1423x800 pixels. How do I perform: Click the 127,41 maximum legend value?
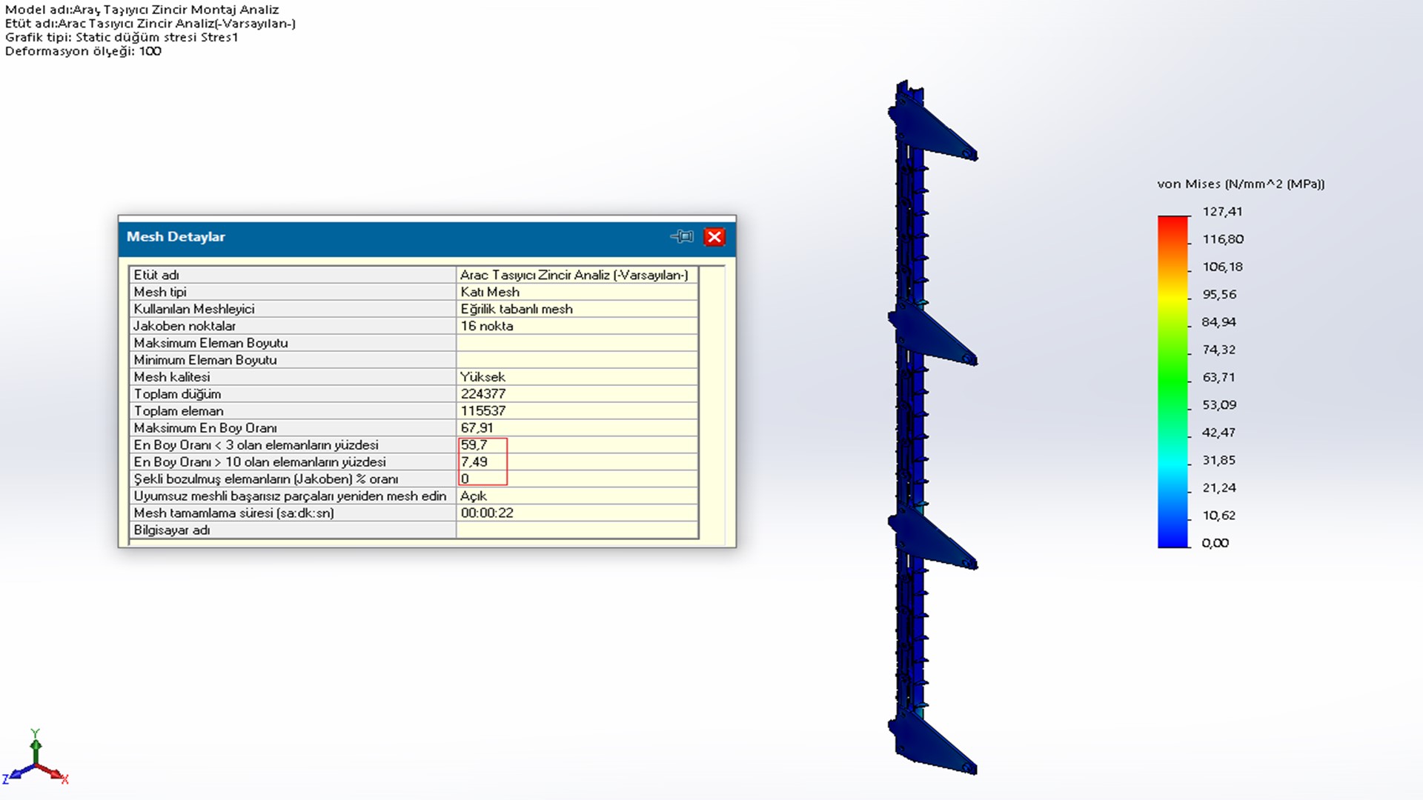click(1222, 212)
